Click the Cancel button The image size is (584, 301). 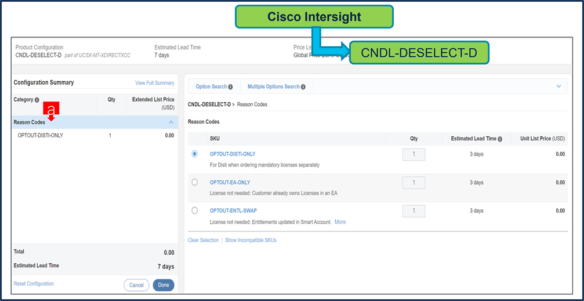click(x=136, y=285)
